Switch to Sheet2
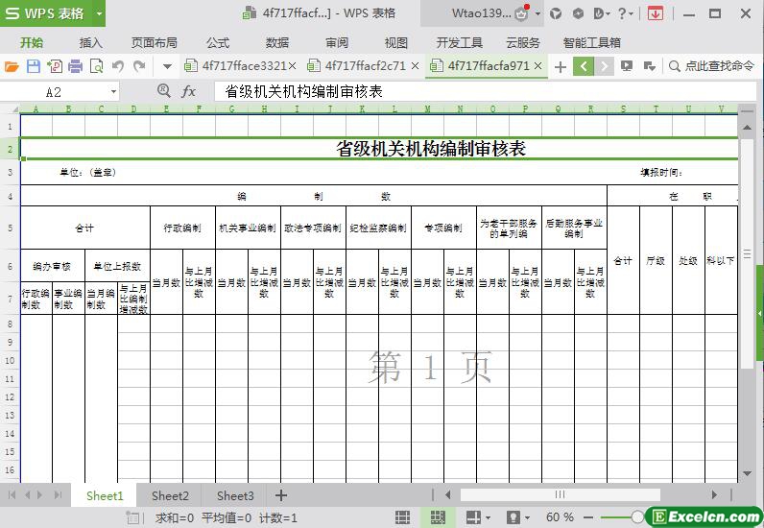Image resolution: width=764 pixels, height=528 pixels. point(170,495)
